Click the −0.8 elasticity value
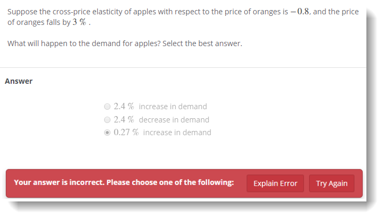Screen dimensions: 385x220 pos(299,12)
